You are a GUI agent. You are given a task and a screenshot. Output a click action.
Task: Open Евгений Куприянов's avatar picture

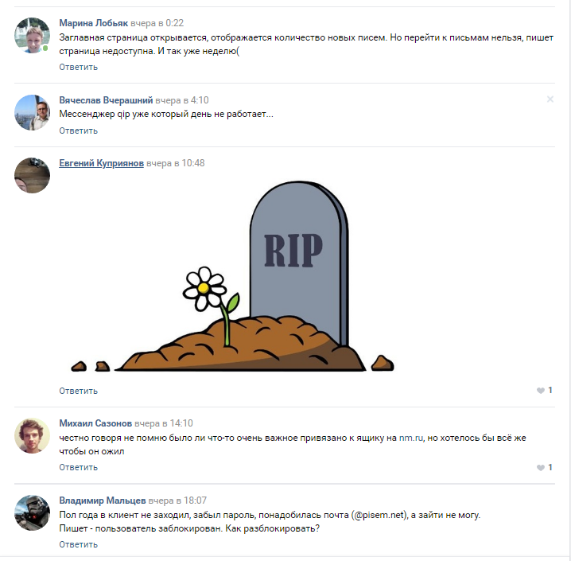[x=32, y=176]
